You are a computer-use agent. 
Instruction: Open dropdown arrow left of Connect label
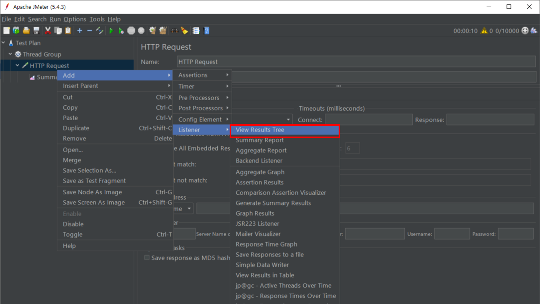pyautogui.click(x=288, y=120)
